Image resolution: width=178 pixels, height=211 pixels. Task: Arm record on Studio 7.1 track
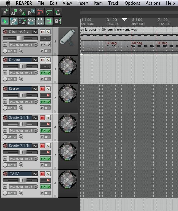(5, 146)
